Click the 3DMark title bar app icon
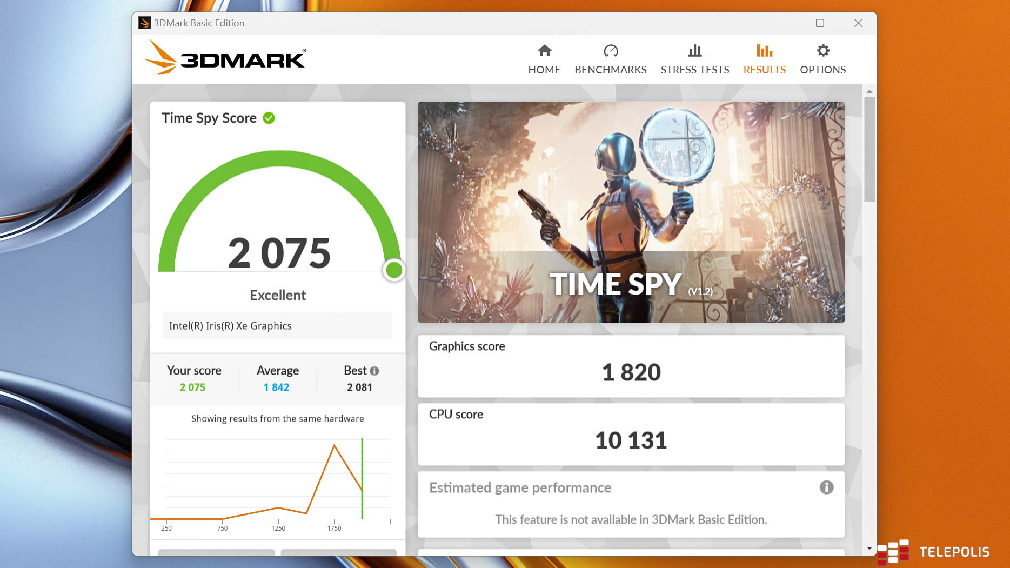Screen dimensions: 1010x568 tap(144, 23)
